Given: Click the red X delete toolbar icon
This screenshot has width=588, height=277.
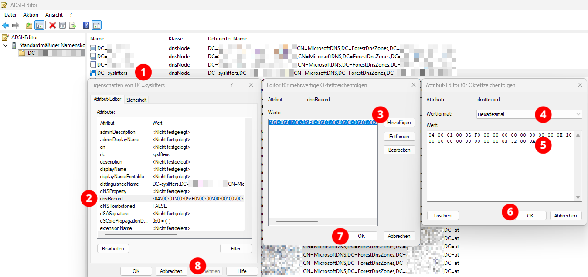Looking at the screenshot, I should tap(53, 25).
